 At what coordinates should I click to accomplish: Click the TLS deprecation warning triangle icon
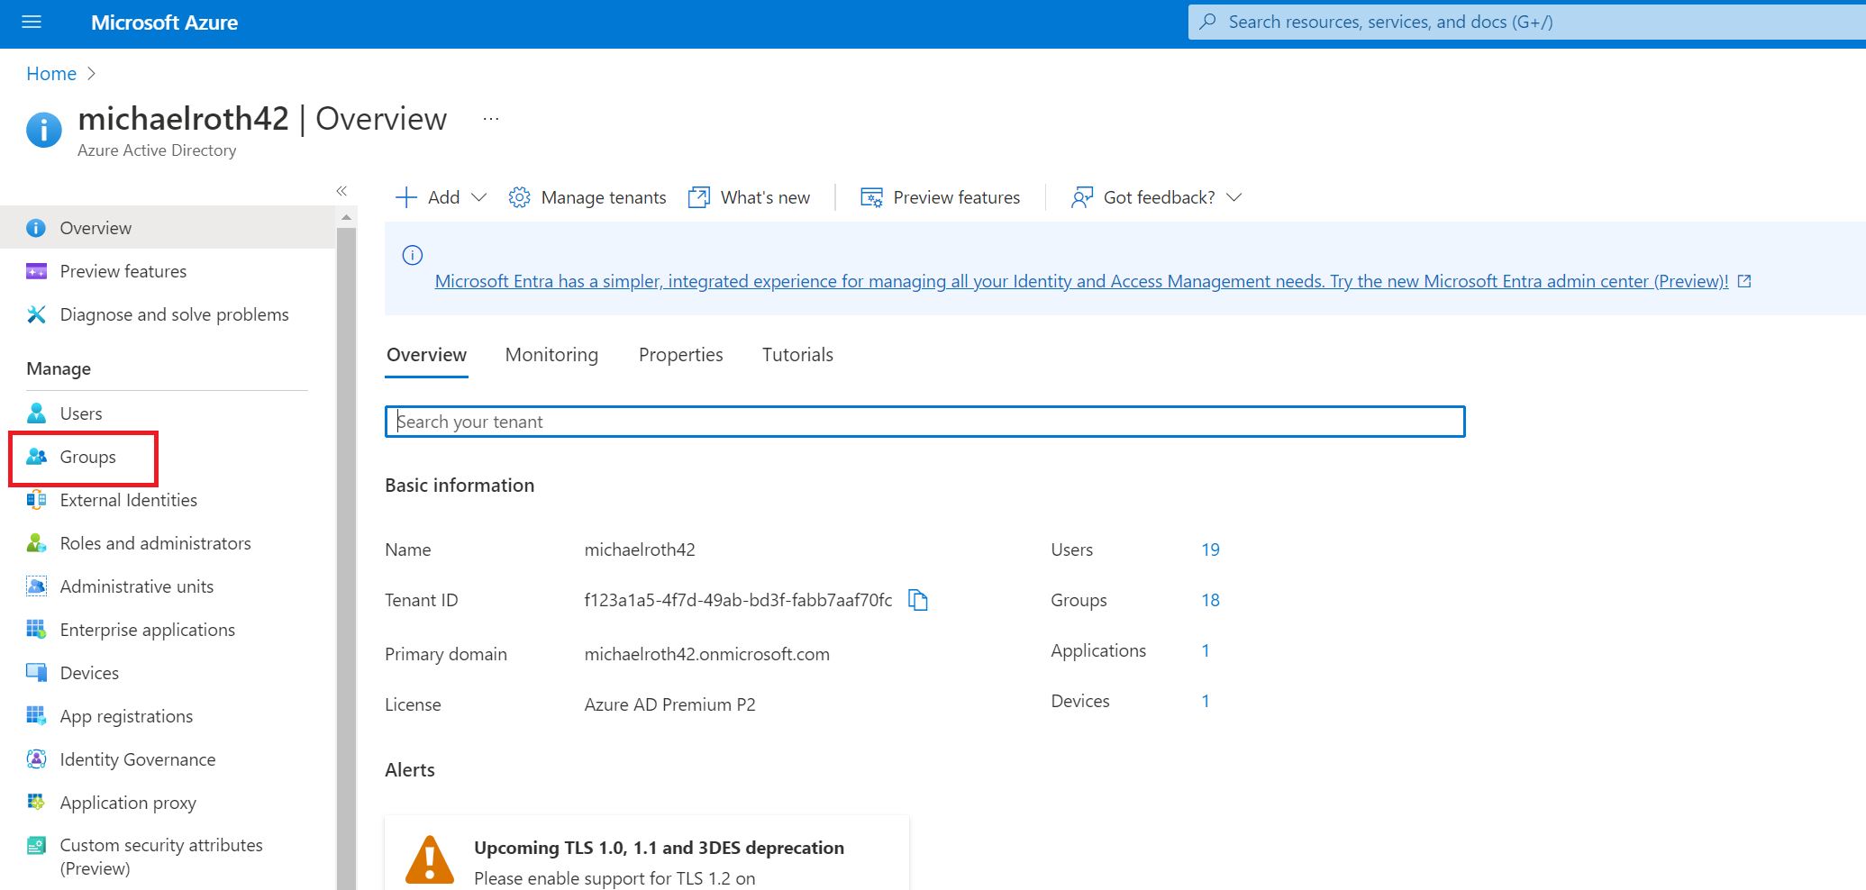tap(430, 859)
